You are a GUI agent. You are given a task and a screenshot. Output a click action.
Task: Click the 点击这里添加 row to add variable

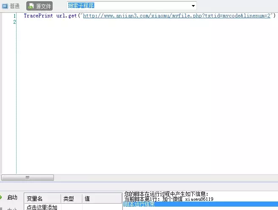tap(42, 207)
